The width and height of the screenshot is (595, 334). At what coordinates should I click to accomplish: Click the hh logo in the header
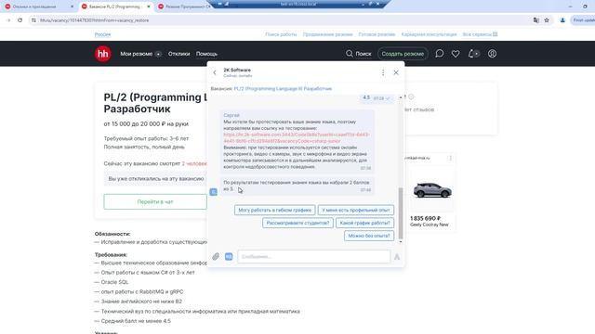tap(103, 54)
